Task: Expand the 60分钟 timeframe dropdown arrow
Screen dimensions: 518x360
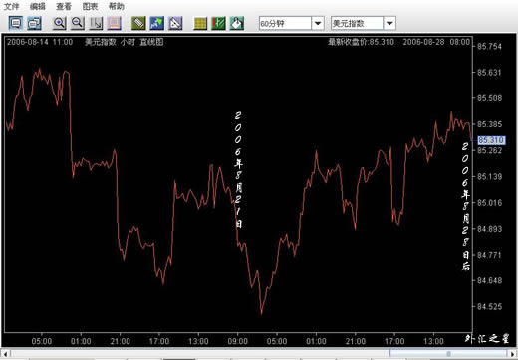Action: tap(318, 24)
